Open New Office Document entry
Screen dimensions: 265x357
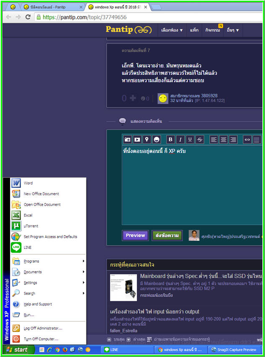48,194
